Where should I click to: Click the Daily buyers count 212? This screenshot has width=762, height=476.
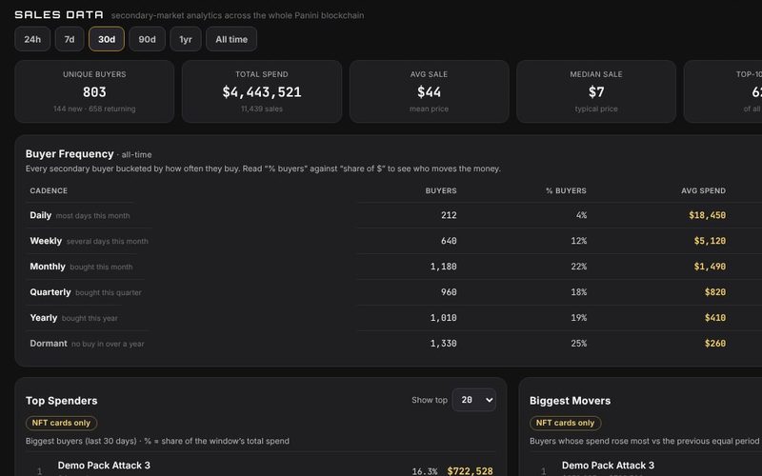(x=449, y=215)
